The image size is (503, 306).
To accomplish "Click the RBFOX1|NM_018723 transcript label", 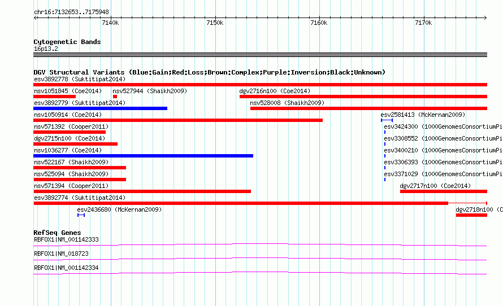I will [x=61, y=253].
